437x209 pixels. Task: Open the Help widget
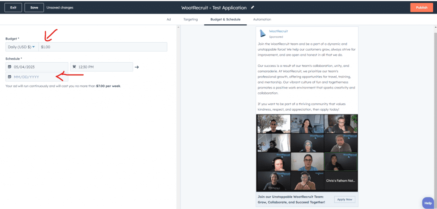[x=428, y=203]
